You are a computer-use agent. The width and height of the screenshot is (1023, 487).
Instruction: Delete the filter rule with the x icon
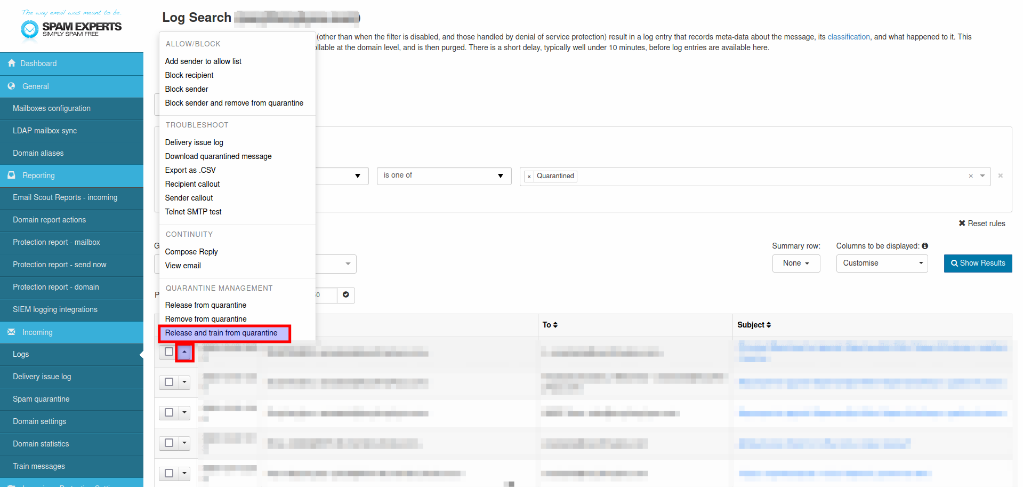(x=1001, y=175)
